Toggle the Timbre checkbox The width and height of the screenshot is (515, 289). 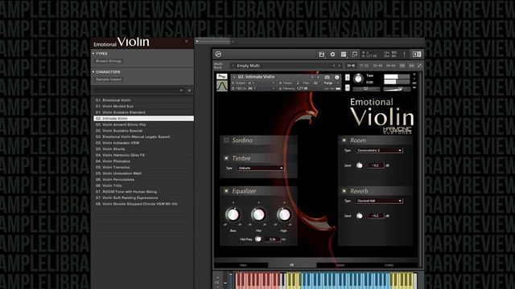226,158
